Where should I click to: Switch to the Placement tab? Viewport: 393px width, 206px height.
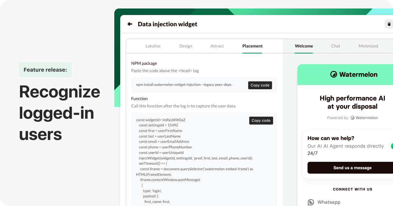[252, 46]
